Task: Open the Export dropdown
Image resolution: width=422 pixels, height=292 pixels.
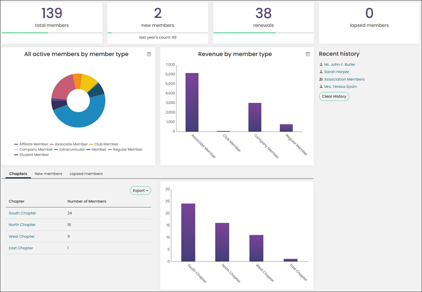Action: tap(140, 190)
